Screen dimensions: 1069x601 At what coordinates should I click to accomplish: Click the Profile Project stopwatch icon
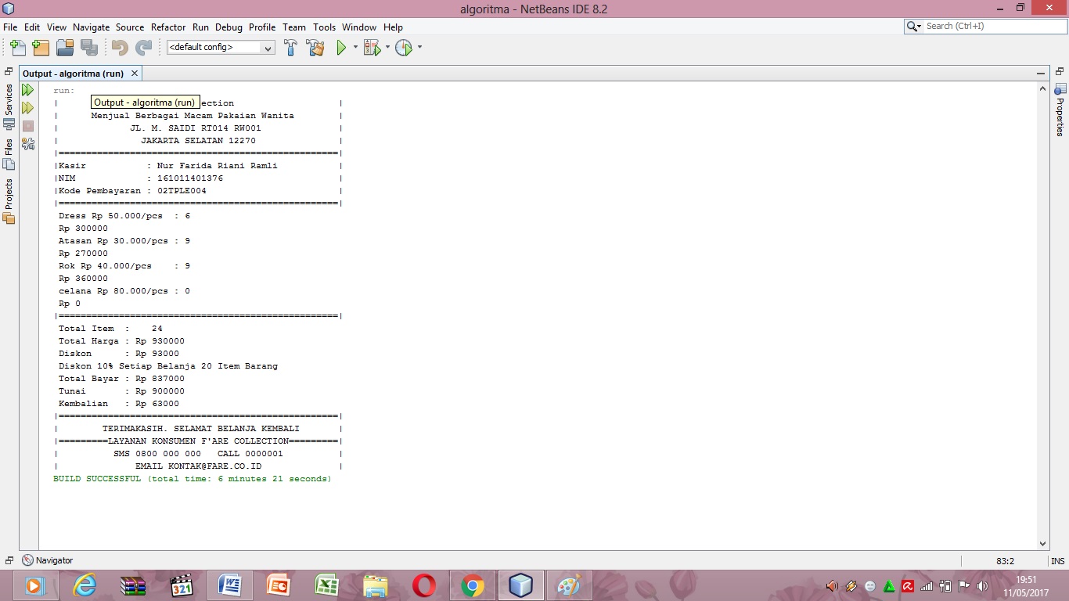[x=405, y=48]
